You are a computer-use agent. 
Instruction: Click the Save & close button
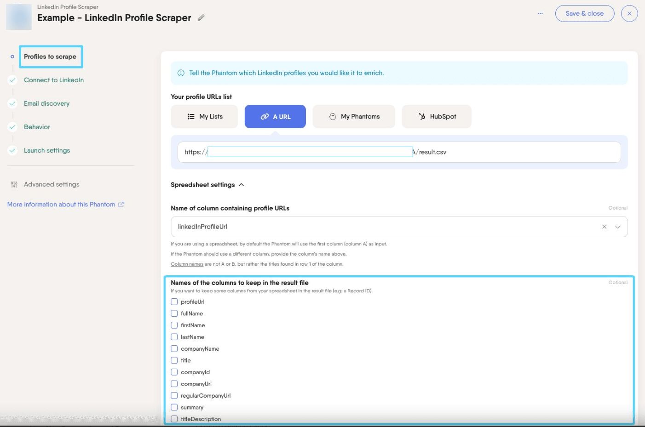pos(584,13)
